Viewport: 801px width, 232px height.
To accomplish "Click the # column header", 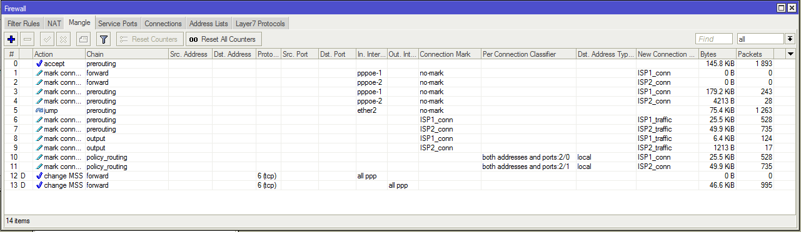I will point(11,54).
